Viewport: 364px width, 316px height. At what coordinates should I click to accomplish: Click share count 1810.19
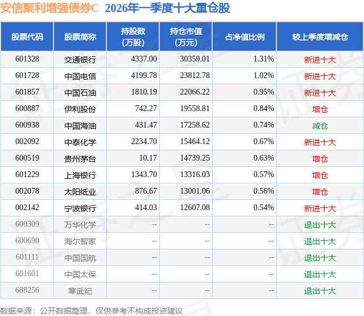[x=144, y=92]
